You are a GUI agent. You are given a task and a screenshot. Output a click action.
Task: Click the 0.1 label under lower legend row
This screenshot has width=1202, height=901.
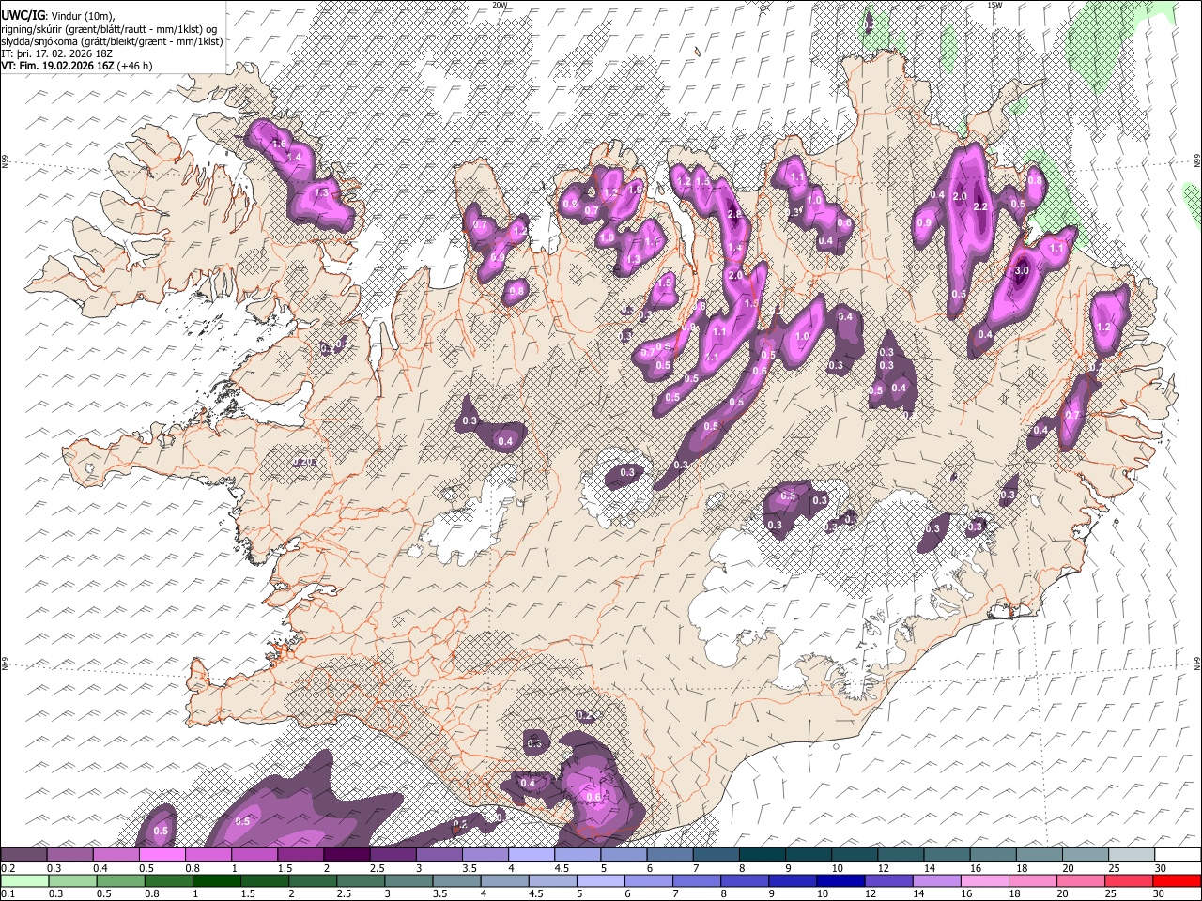7,894
